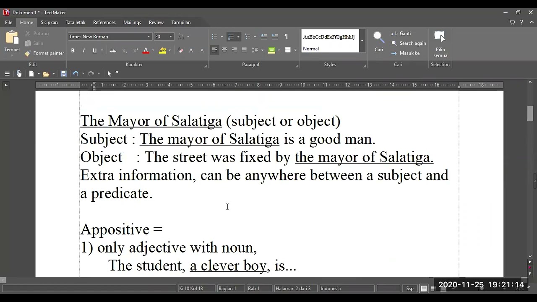This screenshot has width=537, height=302.
Task: Switch to the Tata letak tab
Action: (x=76, y=23)
